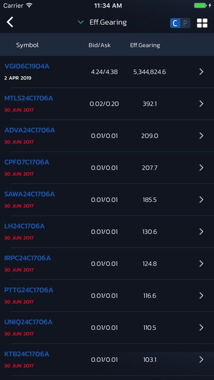Select the UNIQ24C1706A symbol link
Viewport: 214px width, 380px height.
(x=28, y=322)
